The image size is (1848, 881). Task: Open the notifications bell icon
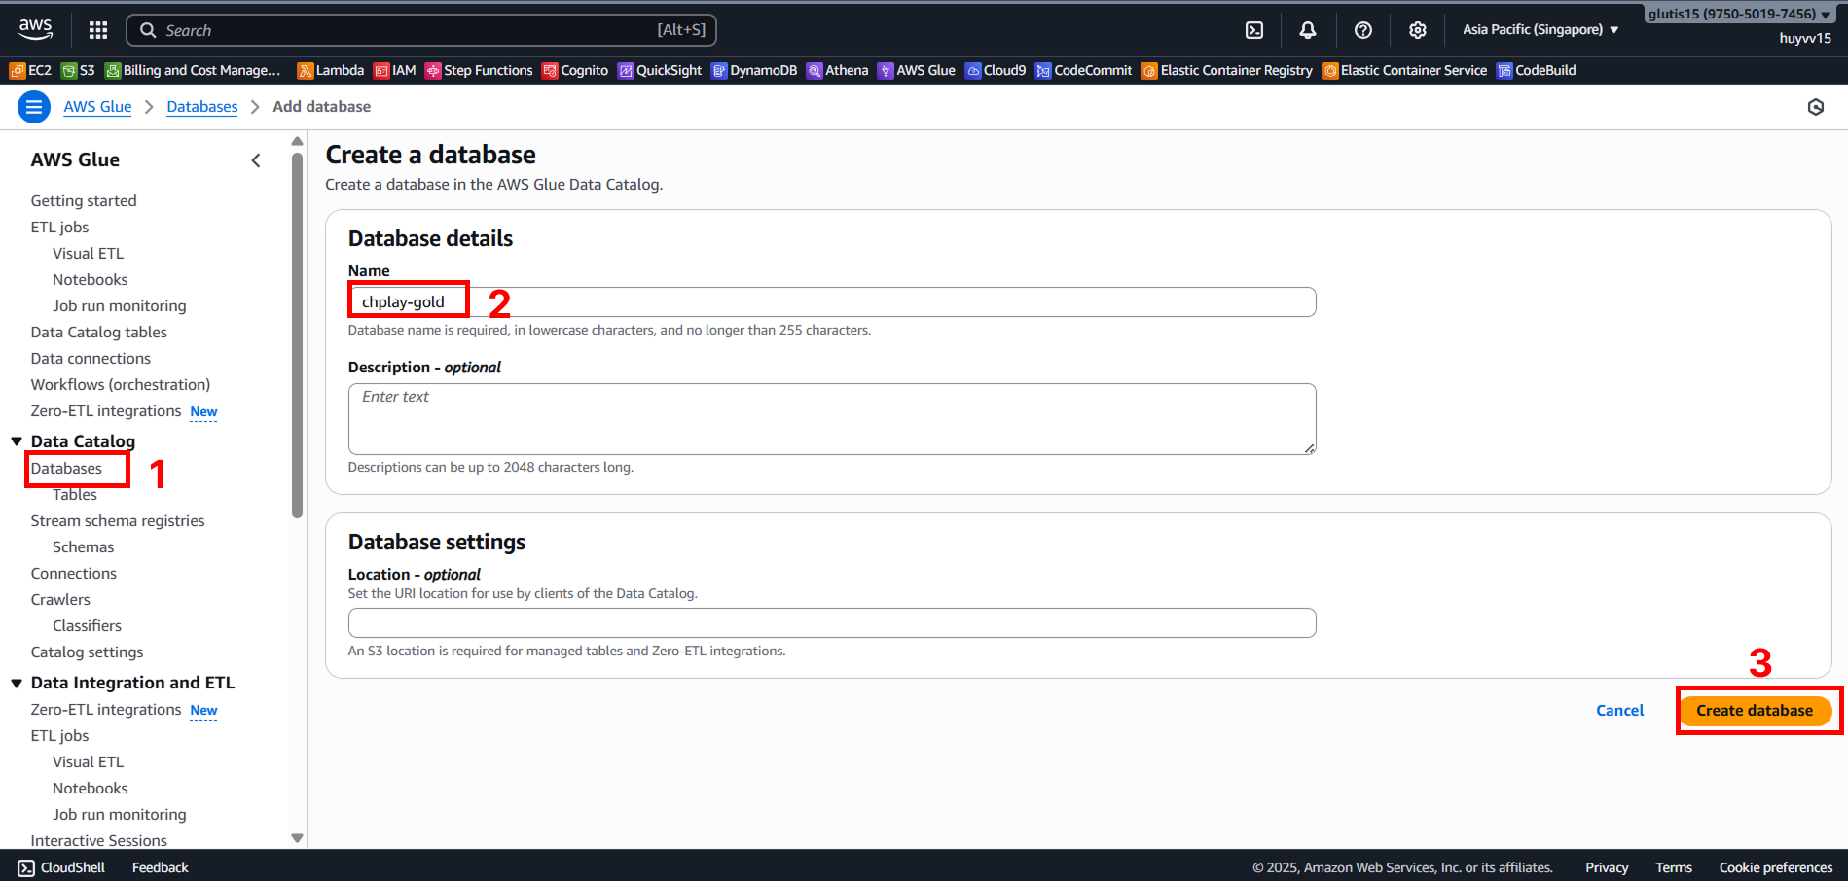[1308, 30]
